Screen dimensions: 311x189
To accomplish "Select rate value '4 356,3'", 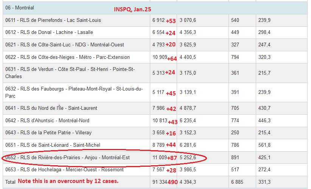I will pos(188,32).
